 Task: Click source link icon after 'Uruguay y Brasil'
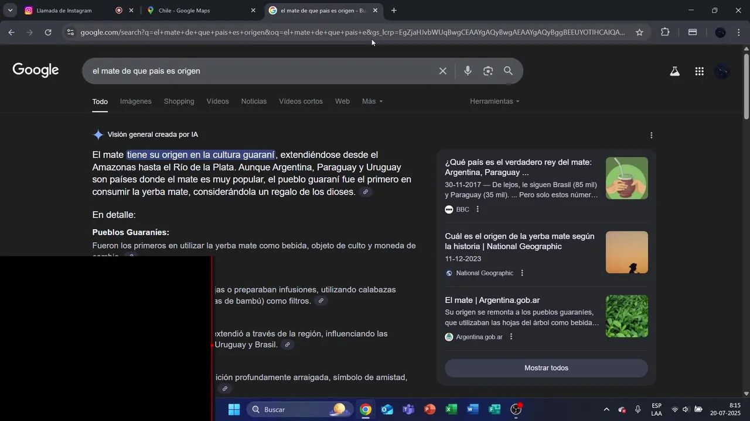[287, 345]
